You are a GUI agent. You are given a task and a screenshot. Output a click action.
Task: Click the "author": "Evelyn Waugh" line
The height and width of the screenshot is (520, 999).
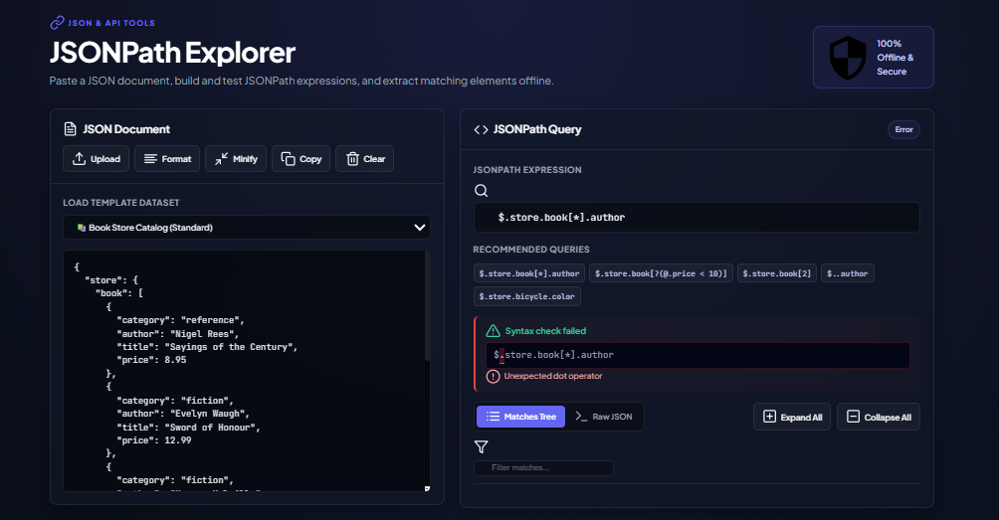tap(183, 414)
